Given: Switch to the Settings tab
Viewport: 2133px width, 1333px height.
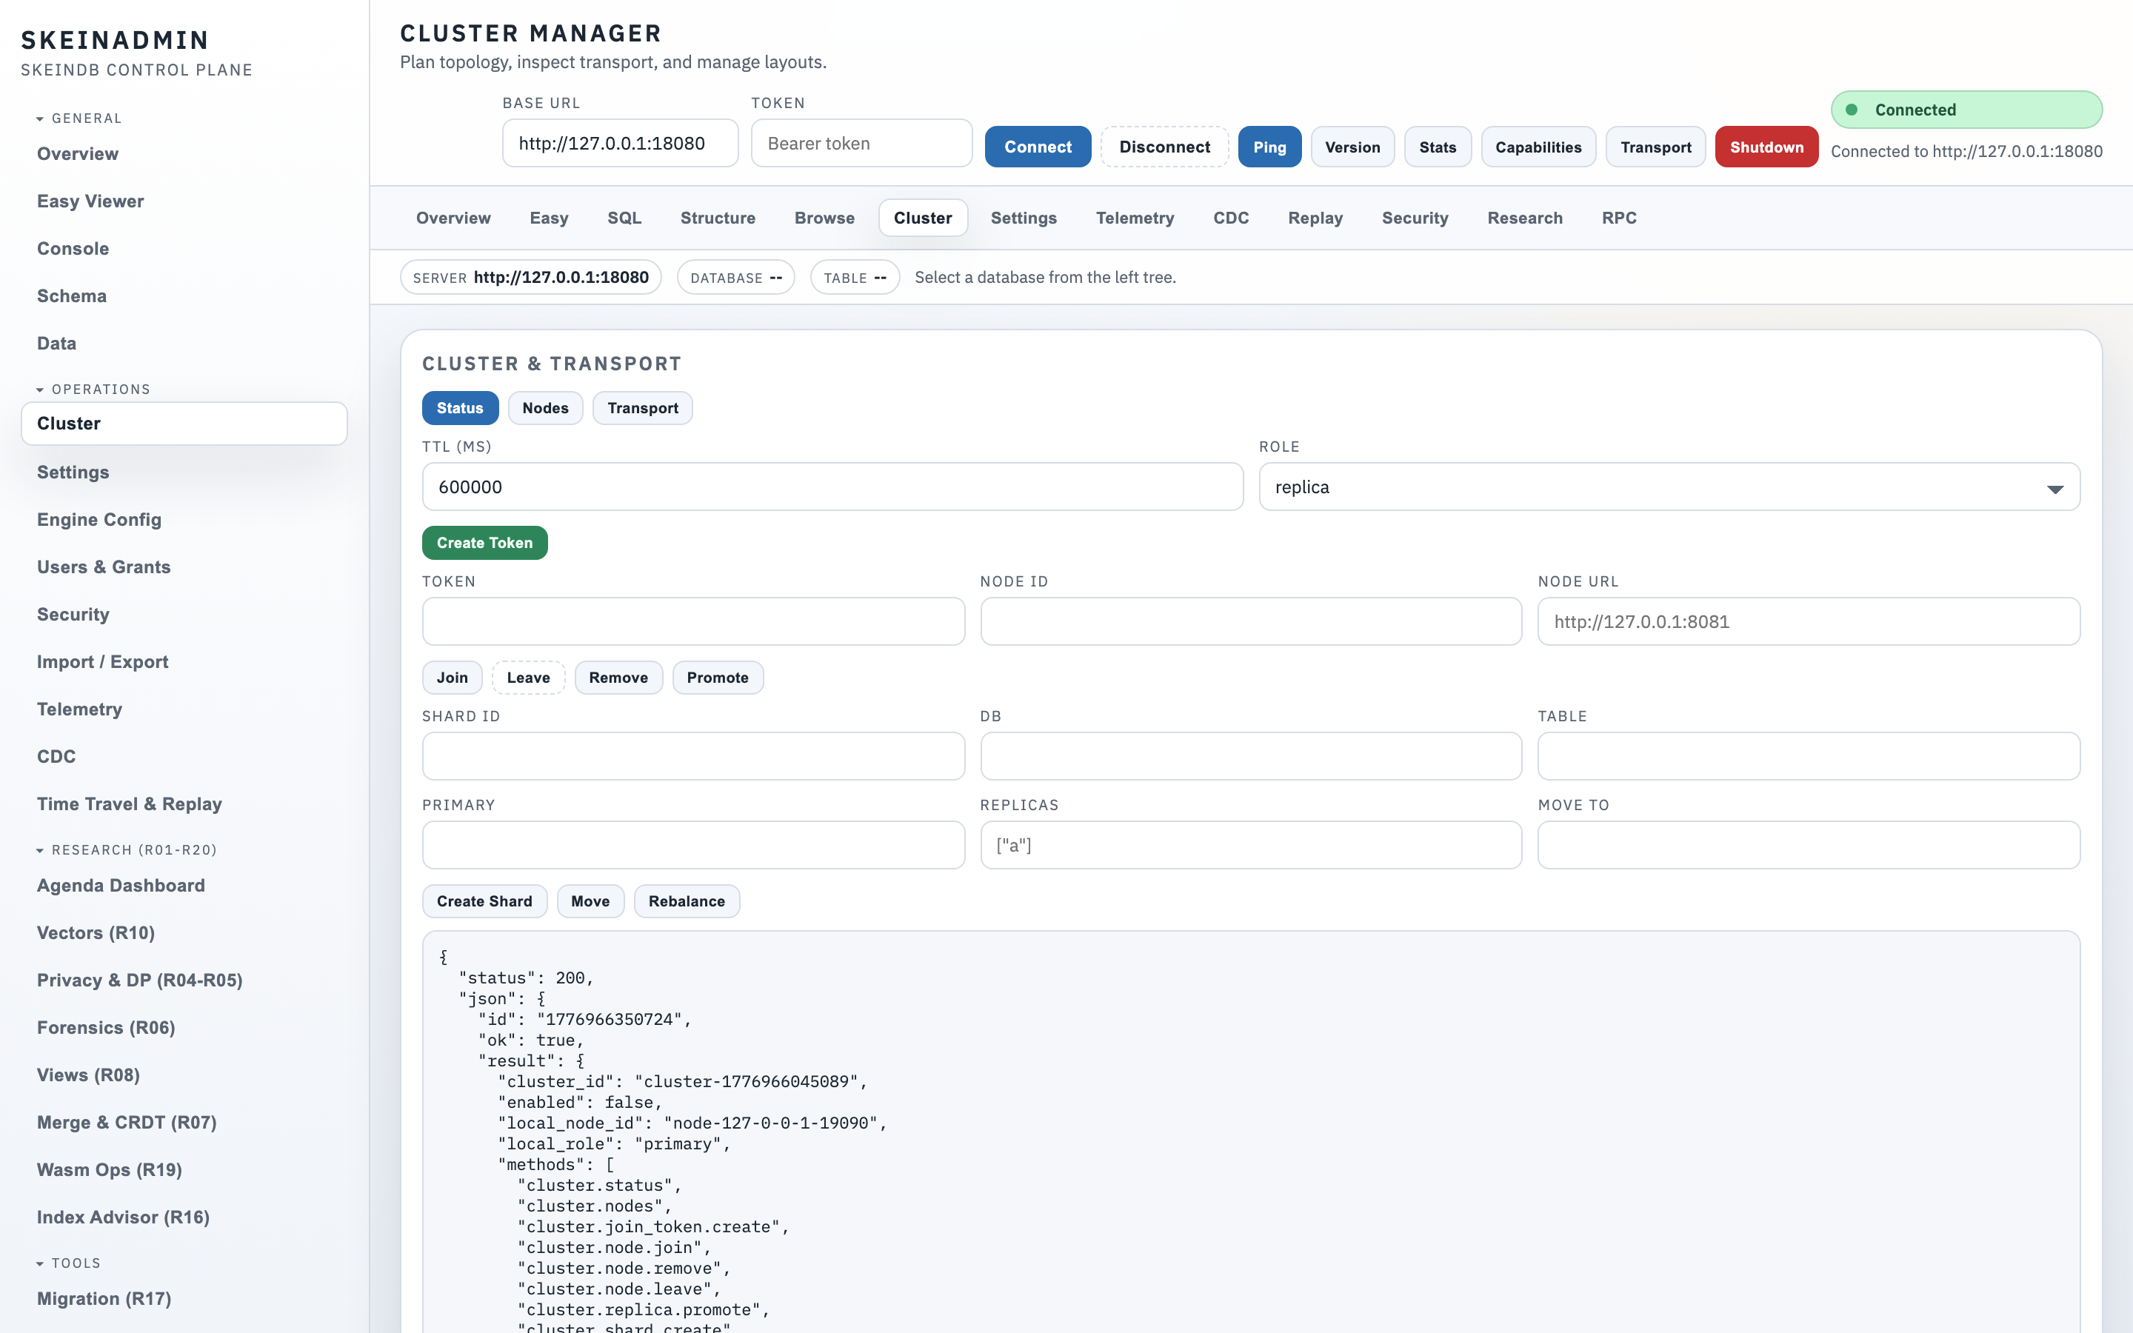Looking at the screenshot, I should 1024,218.
